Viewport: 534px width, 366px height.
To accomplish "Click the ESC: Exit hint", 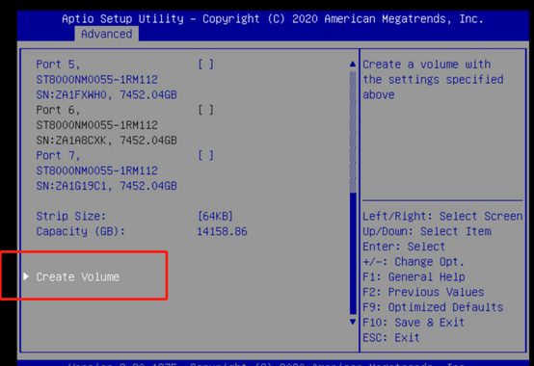I will (391, 338).
